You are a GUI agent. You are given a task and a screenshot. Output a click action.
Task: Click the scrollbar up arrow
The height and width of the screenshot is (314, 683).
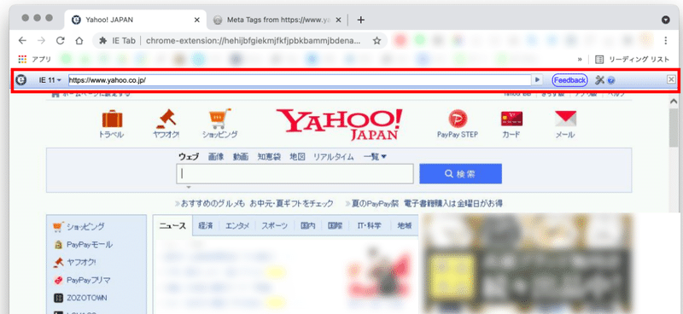(674, 101)
